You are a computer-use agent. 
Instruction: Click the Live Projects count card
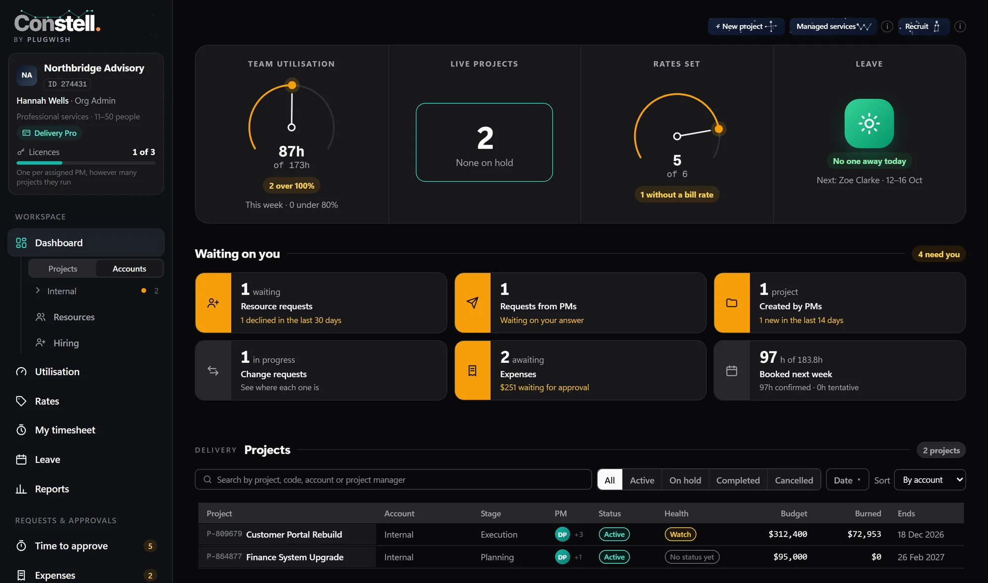coord(484,142)
